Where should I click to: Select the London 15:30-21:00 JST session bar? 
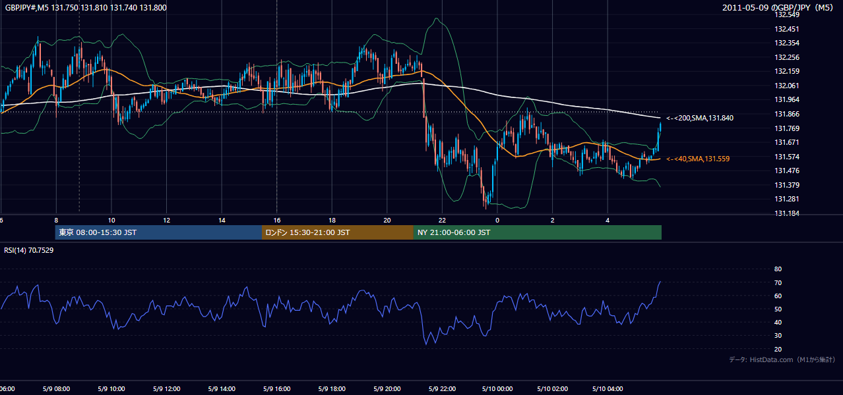(338, 232)
